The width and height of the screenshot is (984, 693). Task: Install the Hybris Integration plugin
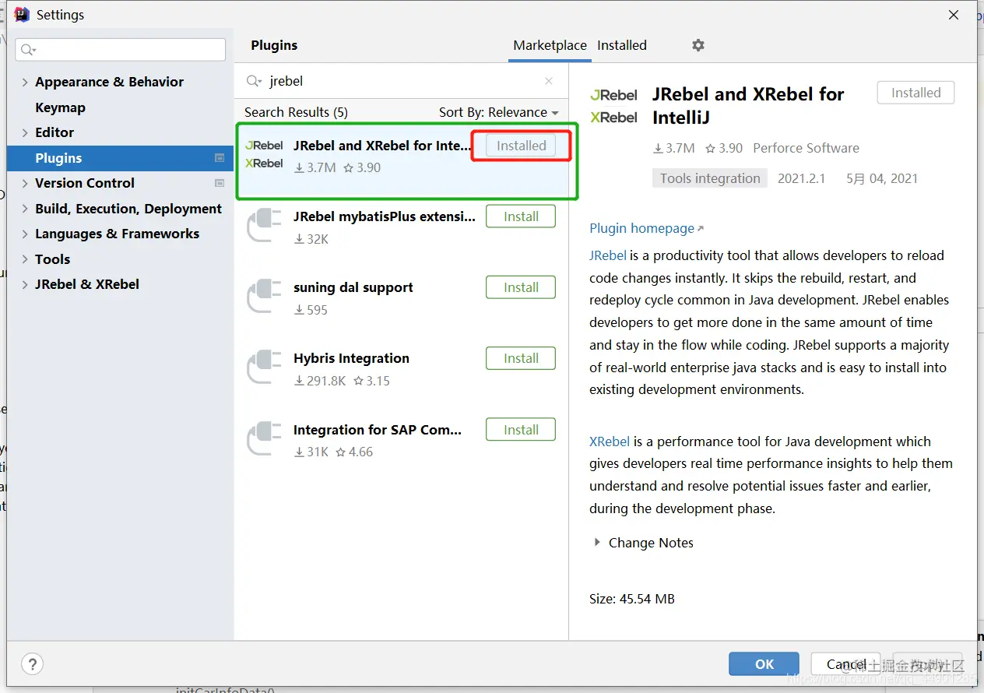521,358
